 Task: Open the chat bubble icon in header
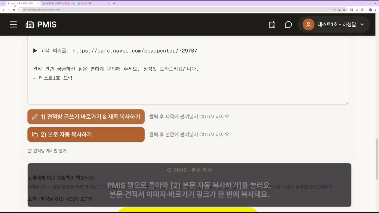[288, 25]
